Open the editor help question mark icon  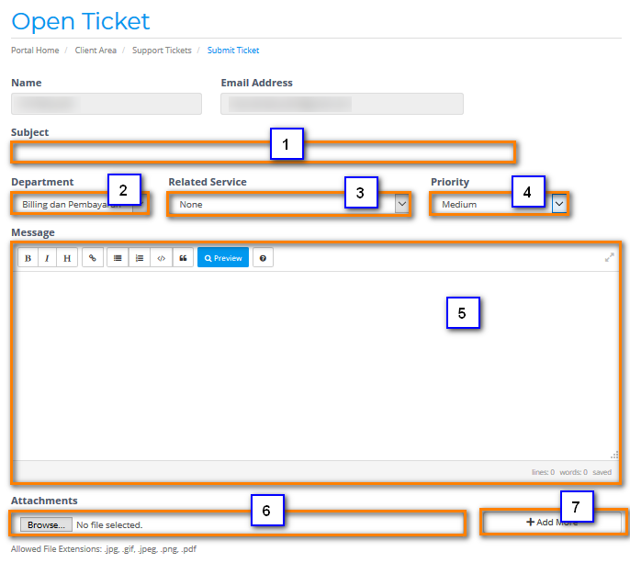[264, 258]
